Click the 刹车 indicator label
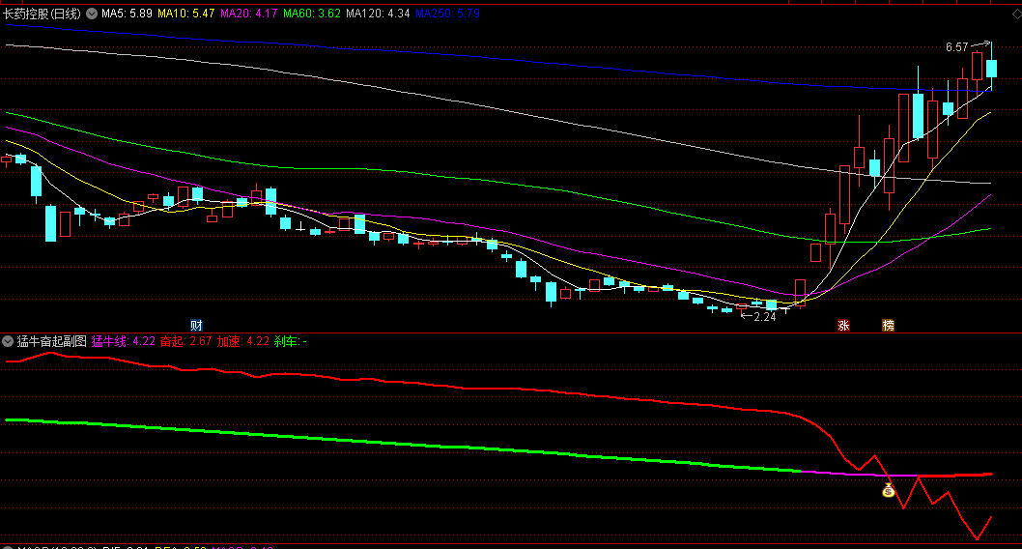 [x=286, y=341]
